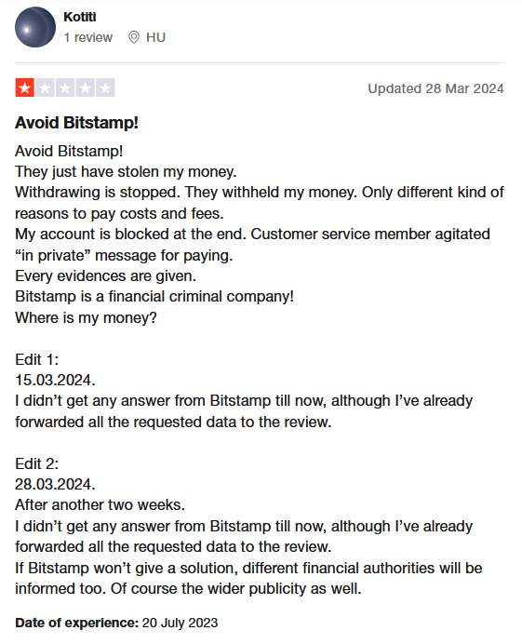This screenshot has width=522, height=644.
Task: Select the "20 July 2023" experience date
Action: pyautogui.click(x=180, y=623)
